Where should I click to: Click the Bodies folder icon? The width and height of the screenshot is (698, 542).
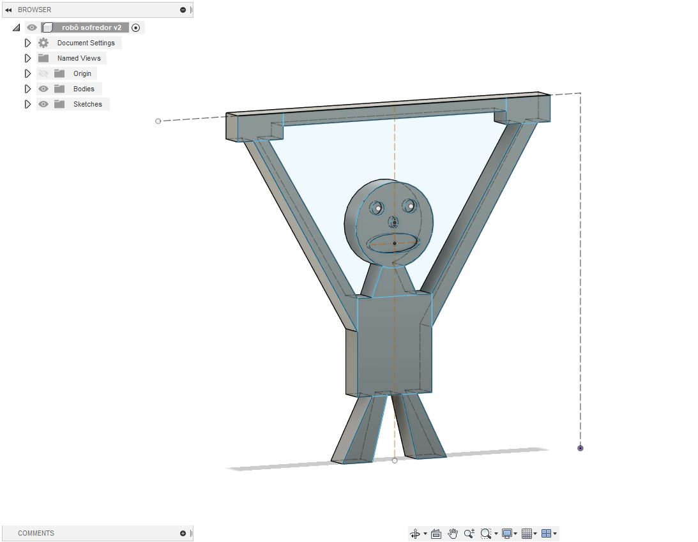(x=59, y=89)
